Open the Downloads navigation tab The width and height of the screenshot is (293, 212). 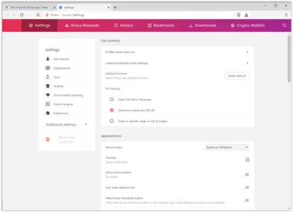coord(202,25)
